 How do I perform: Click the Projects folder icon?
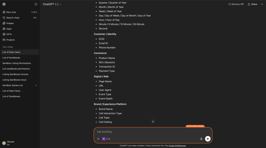click(4, 40)
